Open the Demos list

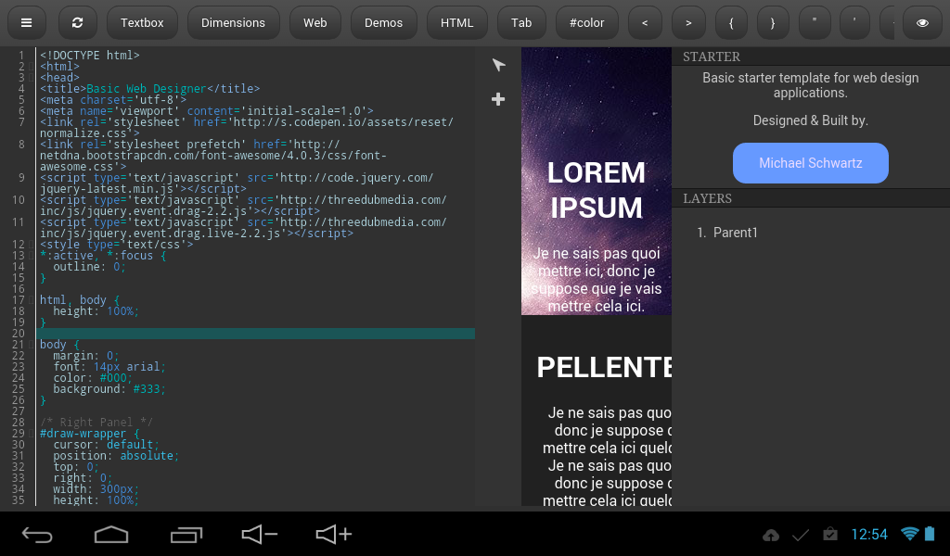383,22
